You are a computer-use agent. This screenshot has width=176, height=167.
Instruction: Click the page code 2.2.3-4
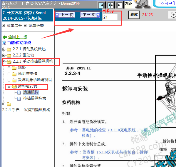coord(72,74)
